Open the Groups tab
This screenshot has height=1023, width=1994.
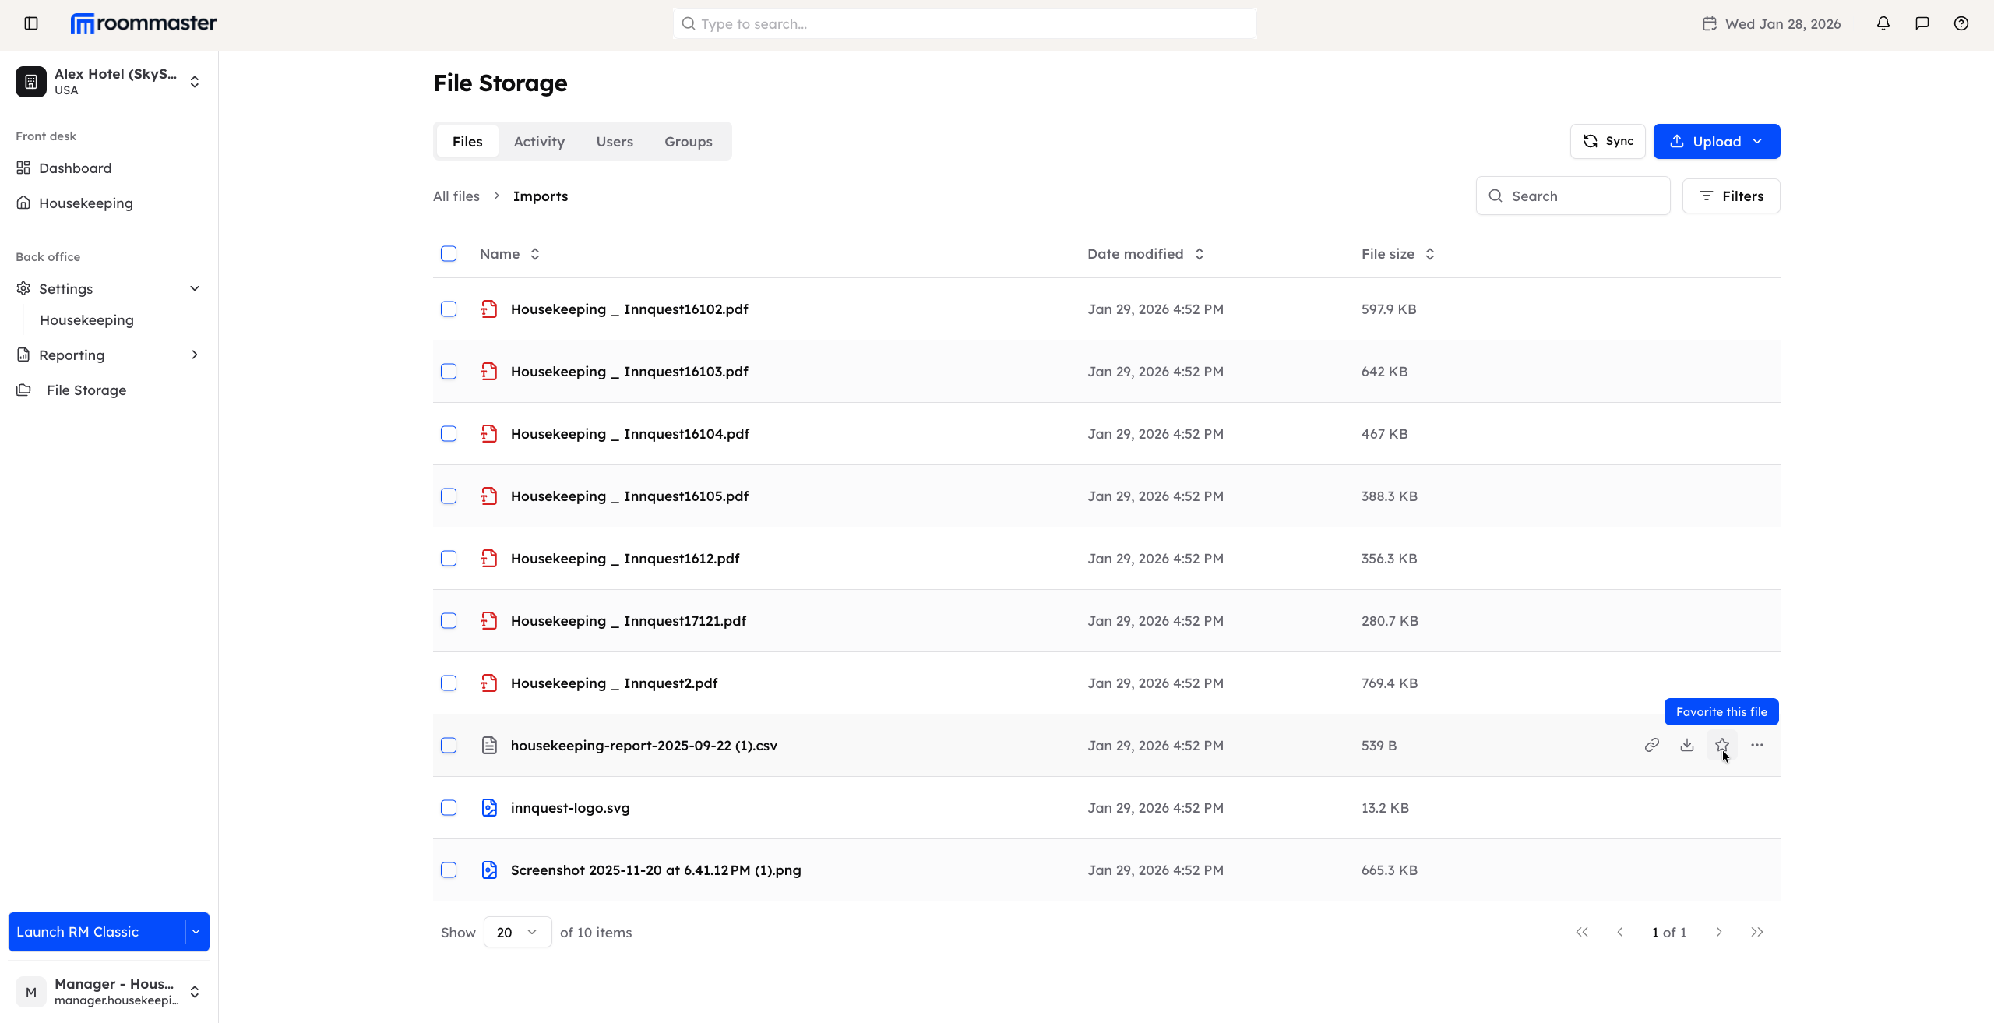point(688,141)
